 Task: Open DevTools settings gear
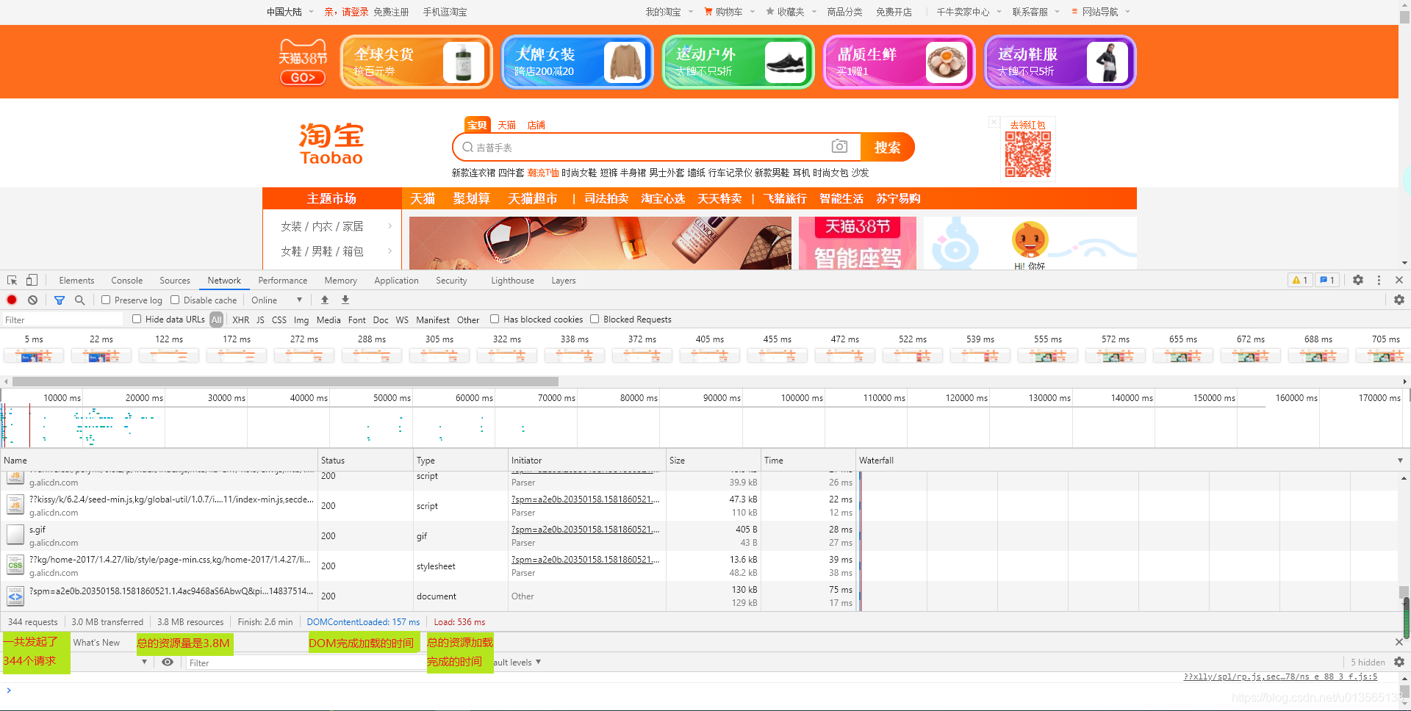[x=1358, y=280]
